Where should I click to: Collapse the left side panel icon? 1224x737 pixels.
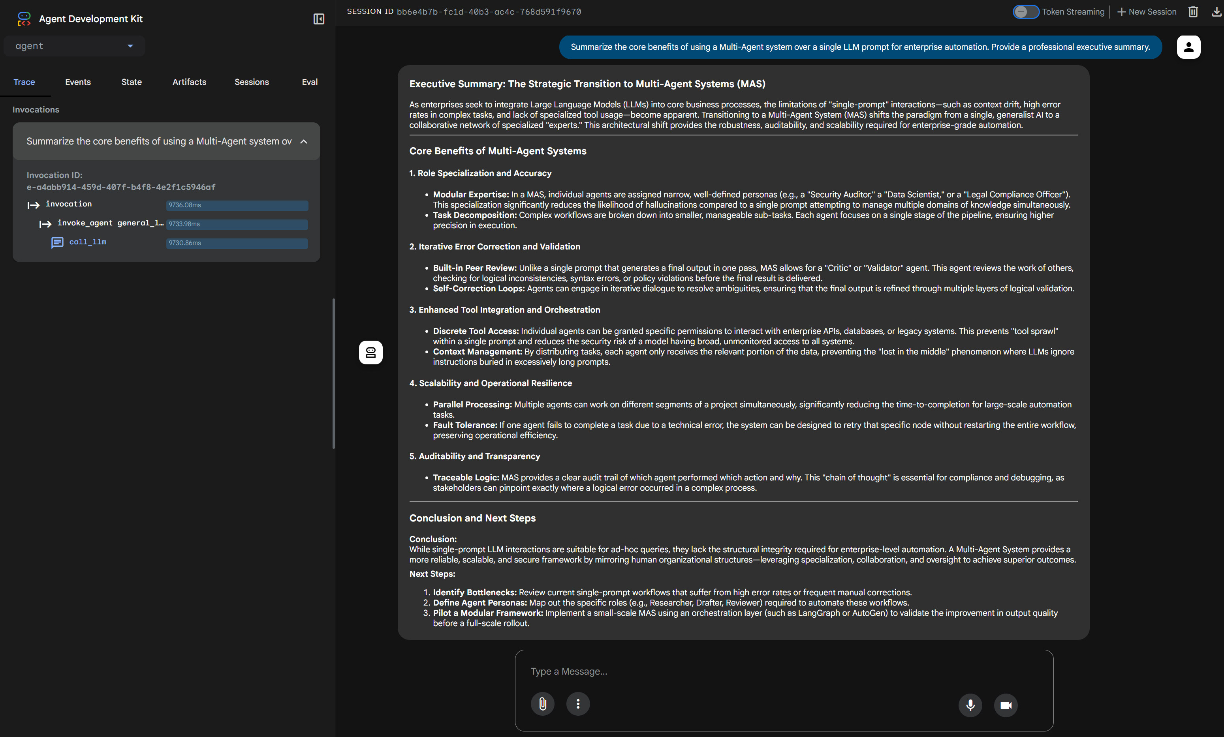[318, 19]
